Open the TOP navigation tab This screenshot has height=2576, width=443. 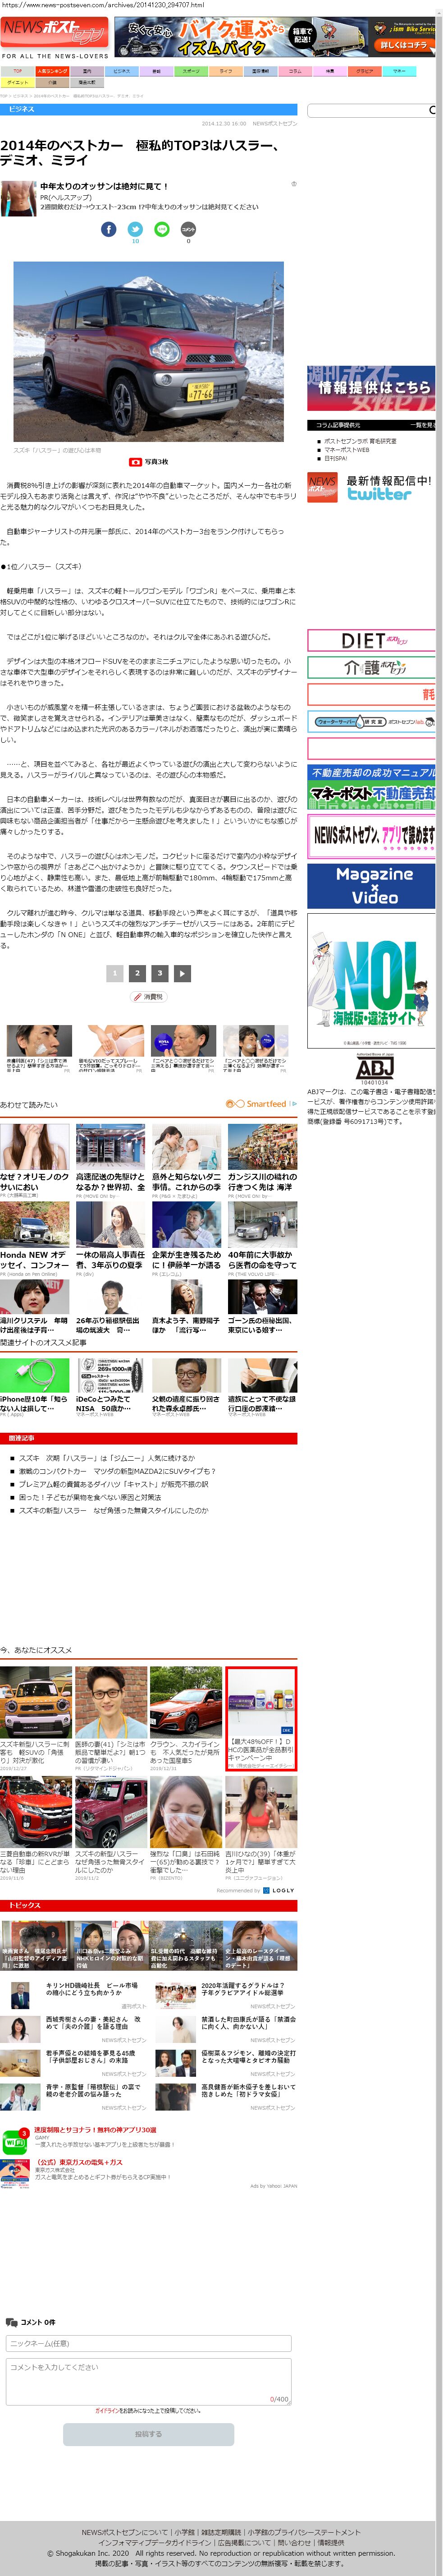pyautogui.click(x=17, y=71)
